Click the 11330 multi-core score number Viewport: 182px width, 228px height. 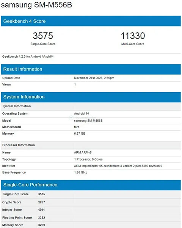click(133, 36)
